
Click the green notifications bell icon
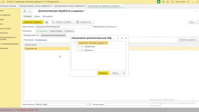[159, 2]
